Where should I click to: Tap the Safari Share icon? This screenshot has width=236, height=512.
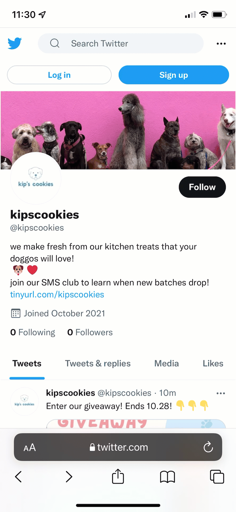(118, 477)
